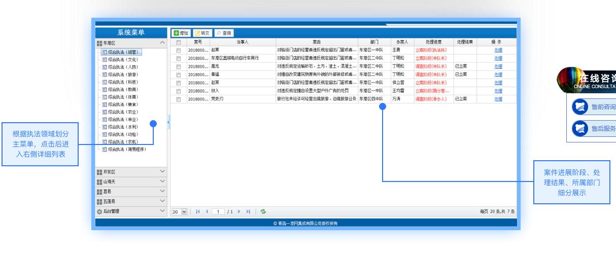
Task: Select 综合执法（旅游） in the tree menu
Action: pos(120,75)
